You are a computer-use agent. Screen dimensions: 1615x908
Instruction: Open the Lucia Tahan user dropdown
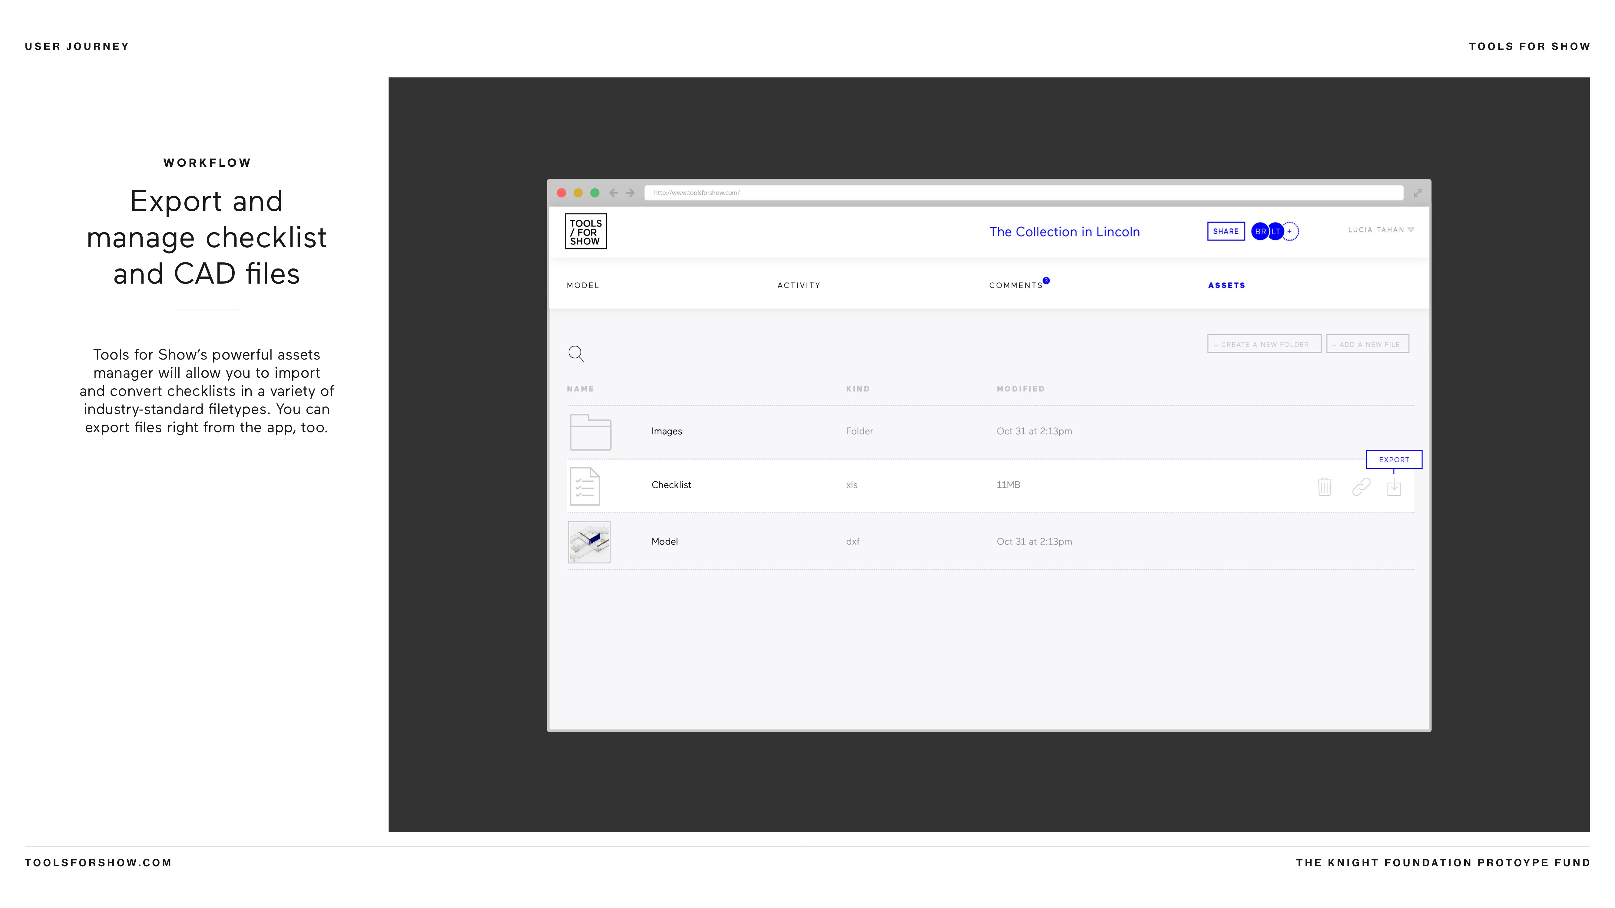(1381, 230)
